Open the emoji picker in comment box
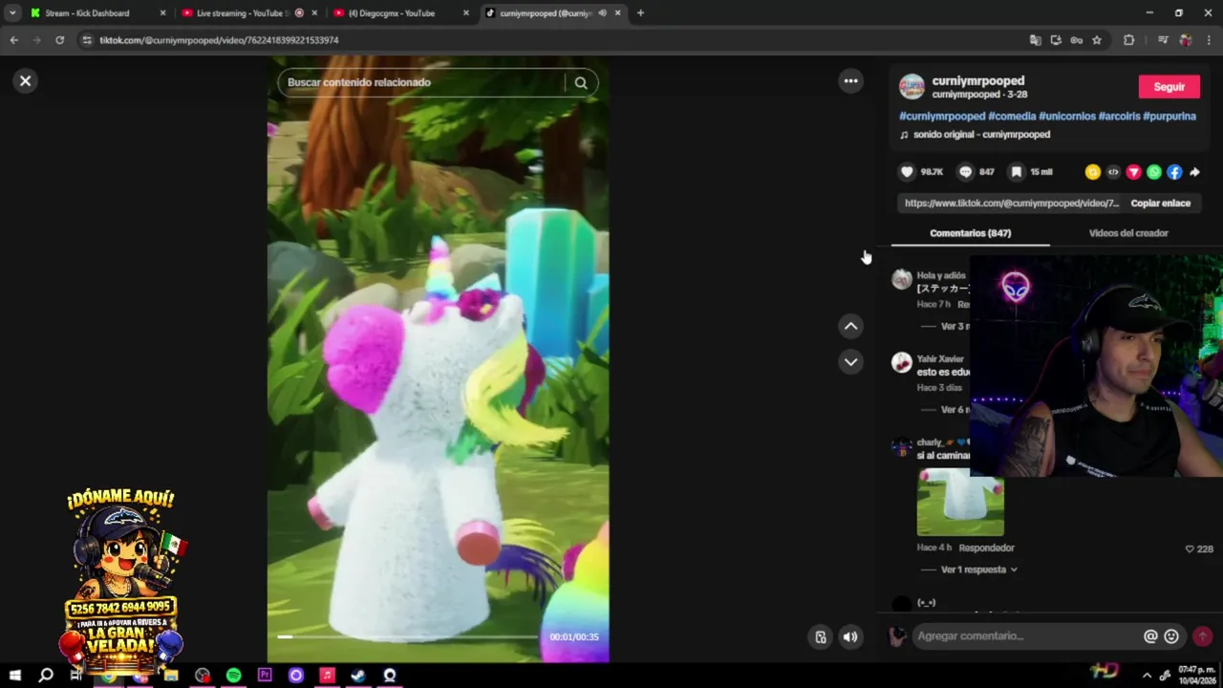Image resolution: width=1223 pixels, height=688 pixels. [x=1171, y=636]
